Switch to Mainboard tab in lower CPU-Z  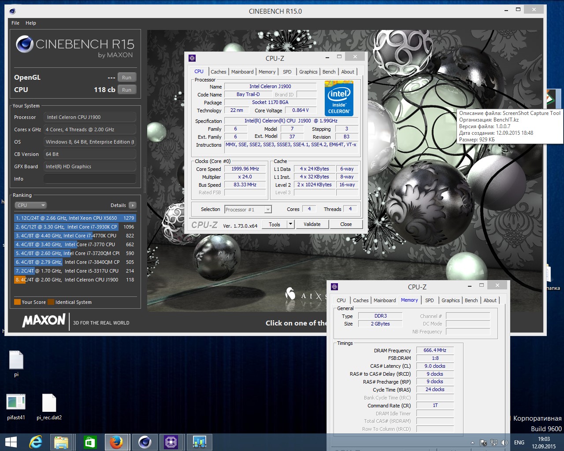[x=385, y=300]
